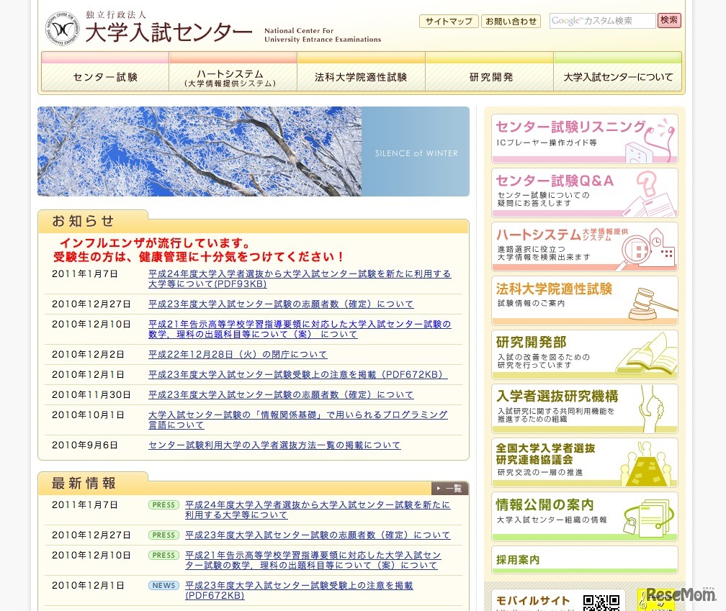Open the 大学入試センターについて navigation tab
This screenshot has width=726, height=611.
point(618,77)
